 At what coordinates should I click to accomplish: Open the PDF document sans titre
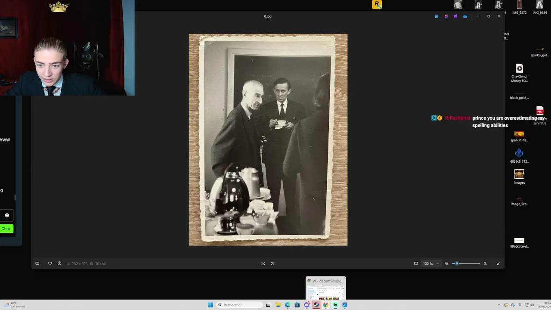click(540, 116)
